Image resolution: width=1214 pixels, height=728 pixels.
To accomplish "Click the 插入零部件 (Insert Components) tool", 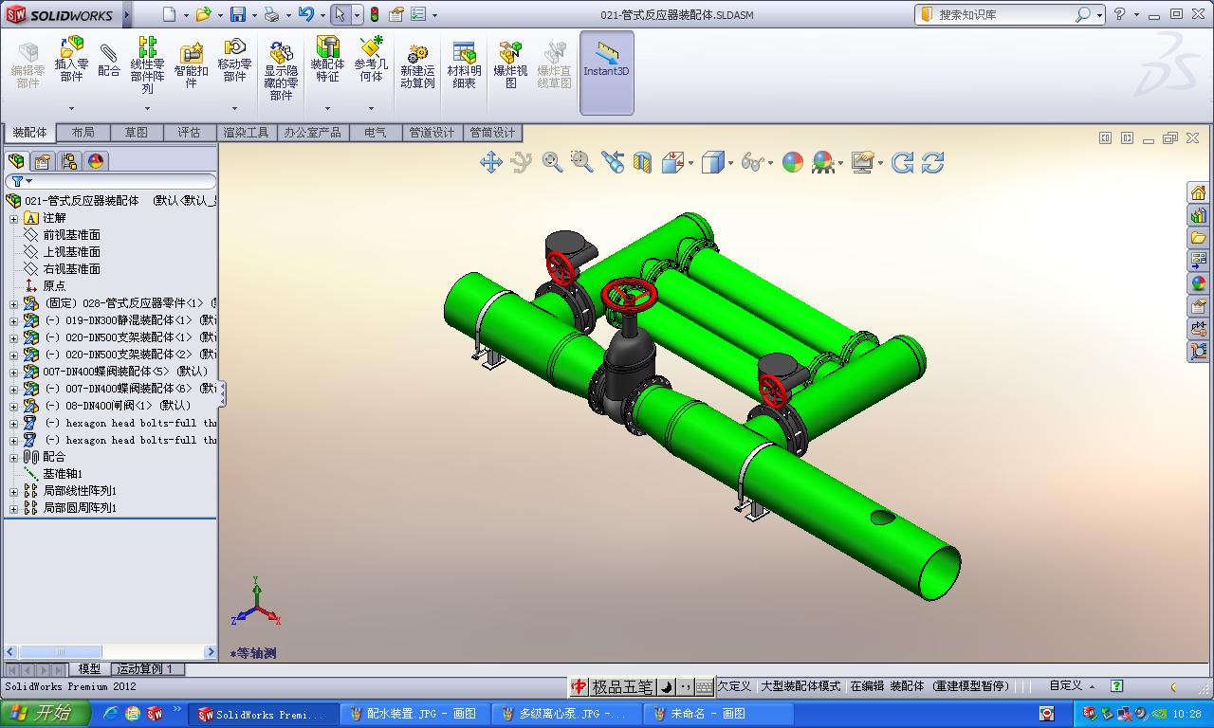I will (71, 60).
